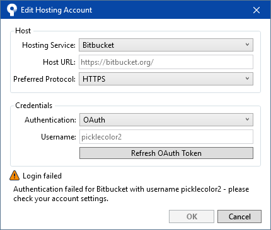271x230 pixels.
Task: Click the Authentication failed message text
Action: point(131,194)
